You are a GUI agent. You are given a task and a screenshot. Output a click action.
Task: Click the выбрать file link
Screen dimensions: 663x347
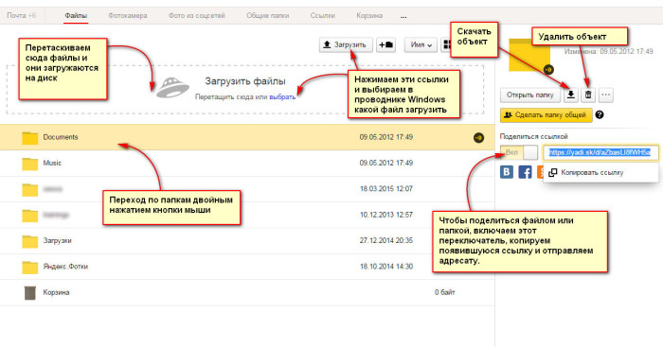[x=282, y=96]
